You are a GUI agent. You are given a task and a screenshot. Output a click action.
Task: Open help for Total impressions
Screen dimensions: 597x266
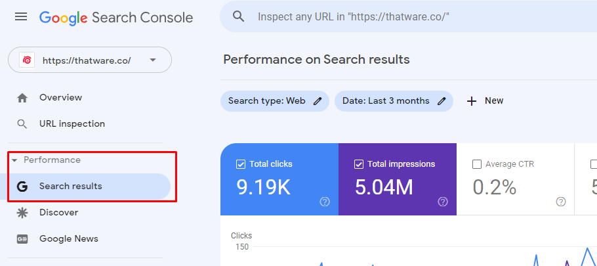click(x=442, y=202)
